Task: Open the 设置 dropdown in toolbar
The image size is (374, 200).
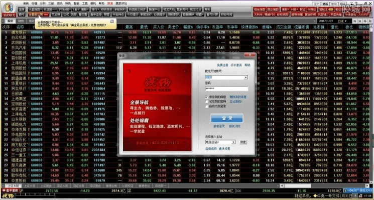Action: (199, 14)
